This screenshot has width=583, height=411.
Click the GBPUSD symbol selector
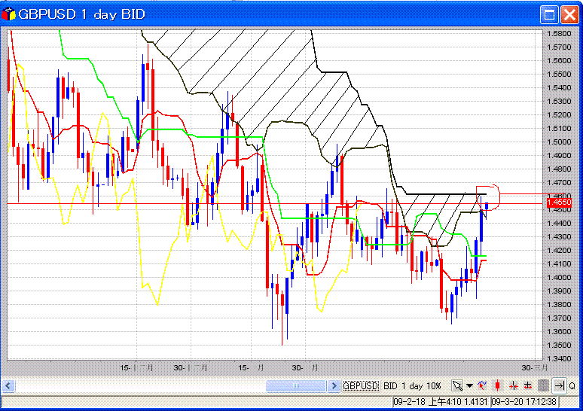360,385
